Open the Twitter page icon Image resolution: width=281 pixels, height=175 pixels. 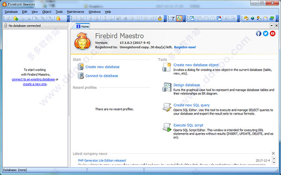click(x=266, y=33)
